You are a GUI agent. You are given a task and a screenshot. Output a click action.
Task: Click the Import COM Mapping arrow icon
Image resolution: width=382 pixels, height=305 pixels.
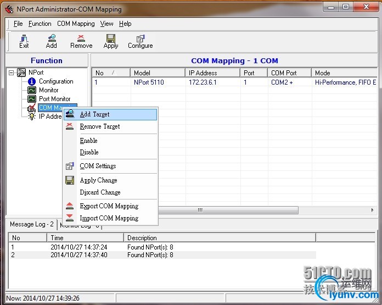70,218
